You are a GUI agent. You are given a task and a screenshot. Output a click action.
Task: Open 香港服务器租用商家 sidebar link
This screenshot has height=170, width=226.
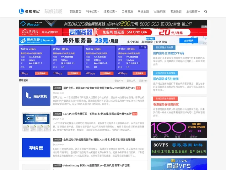click(x=166, y=104)
